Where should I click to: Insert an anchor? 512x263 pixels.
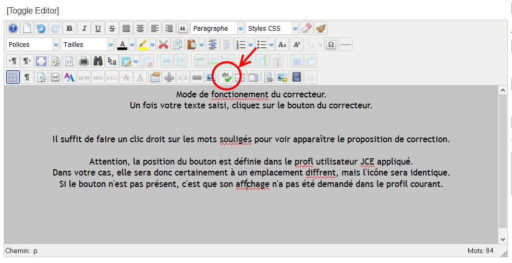click(169, 77)
